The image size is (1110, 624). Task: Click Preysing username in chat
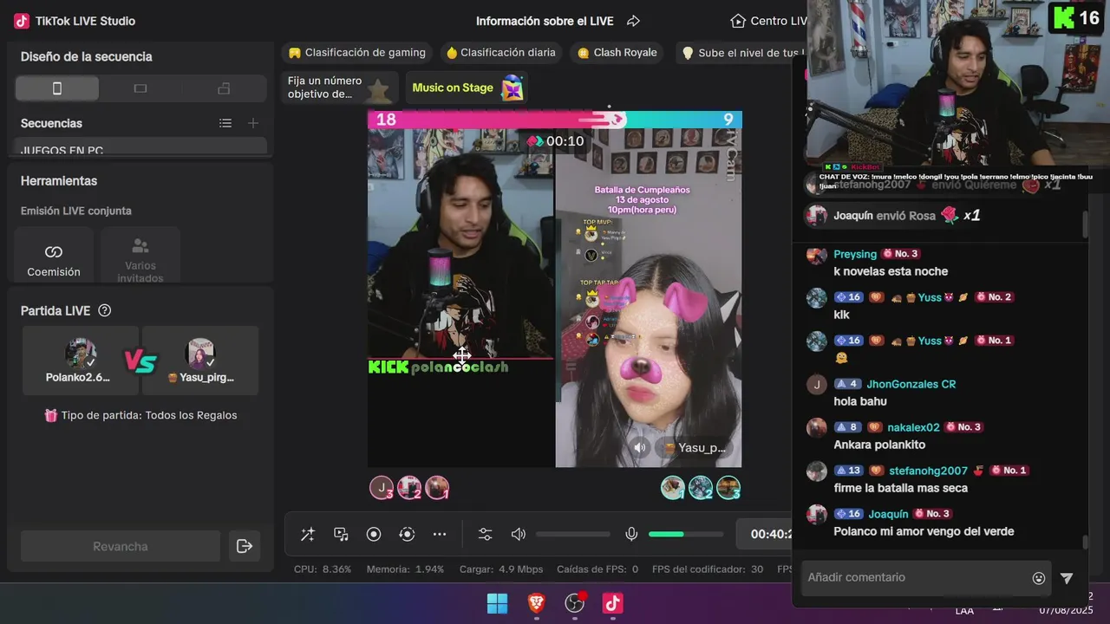click(855, 254)
